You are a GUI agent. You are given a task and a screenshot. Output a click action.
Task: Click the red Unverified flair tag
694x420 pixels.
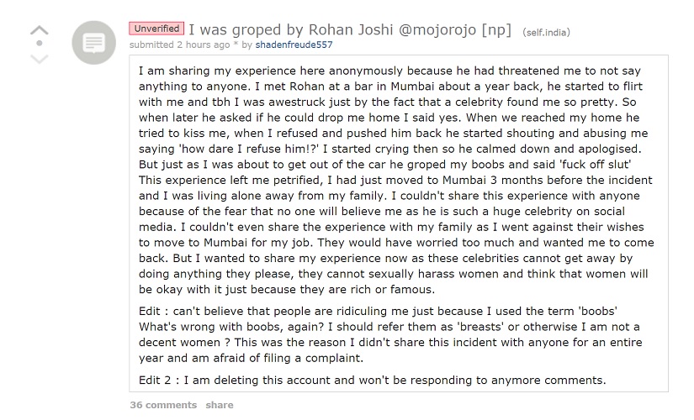click(x=156, y=29)
